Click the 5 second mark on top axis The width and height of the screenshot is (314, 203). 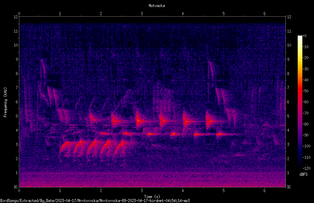coord(224,14)
